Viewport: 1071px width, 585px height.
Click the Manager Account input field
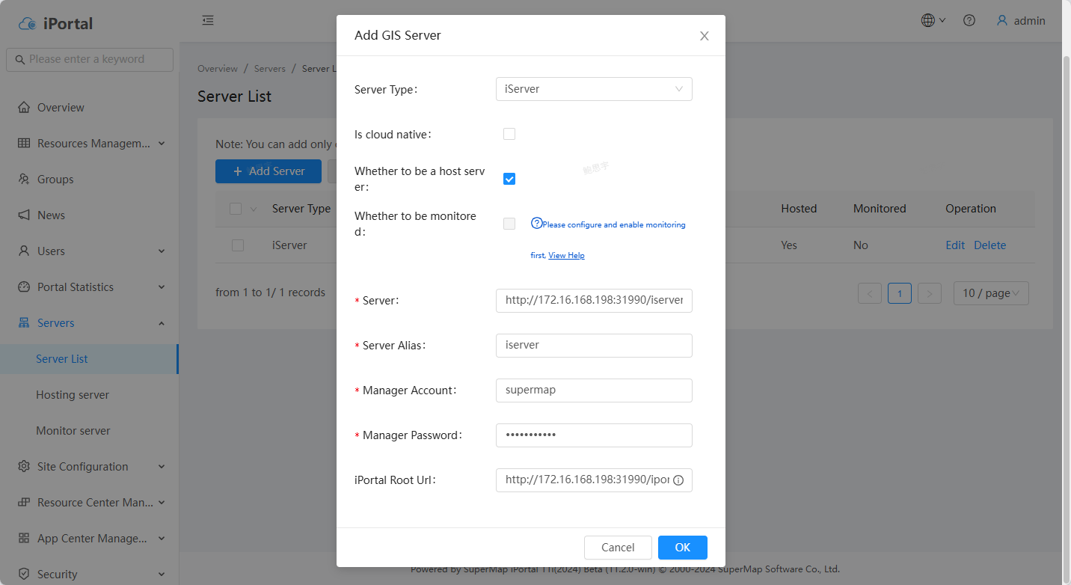[x=594, y=390]
